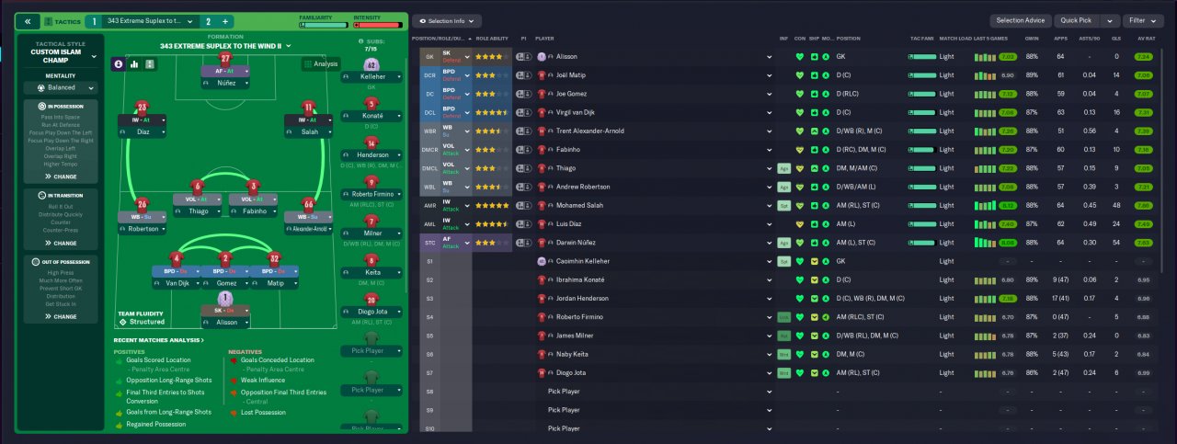Screen dimensions: 1177x444
Task: Collapse the tactics panel with double-arrow icon
Action: coord(28,21)
